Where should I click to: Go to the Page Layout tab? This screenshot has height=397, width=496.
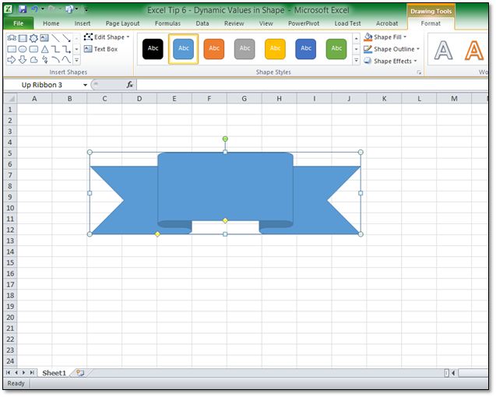click(x=122, y=23)
